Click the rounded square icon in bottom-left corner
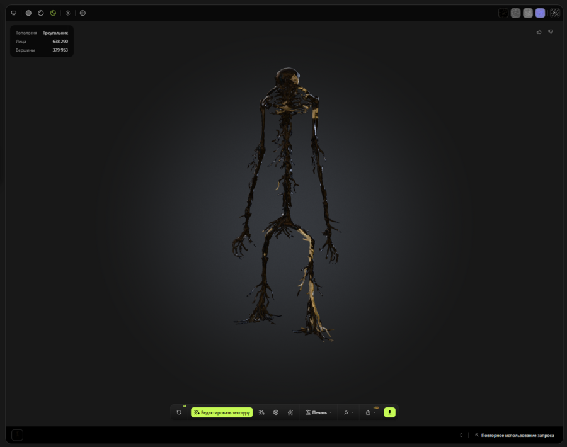Viewport: 567px width, 447px height. 18,434
